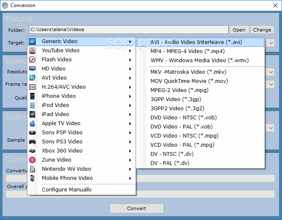Click the H.264/AVC Video icon

[32, 87]
